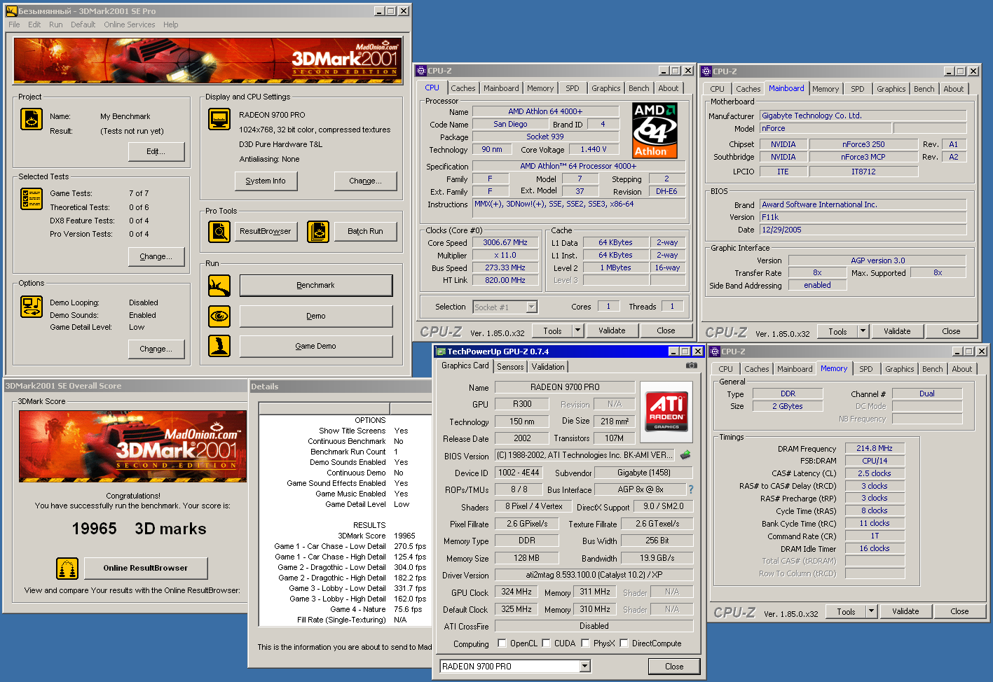Click the 3DMark2001 SE Pro title bar icon
The width and height of the screenshot is (993, 682).
(x=11, y=11)
